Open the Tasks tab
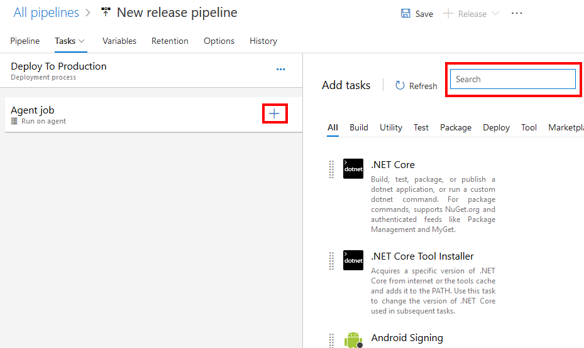584x348 pixels. click(65, 41)
